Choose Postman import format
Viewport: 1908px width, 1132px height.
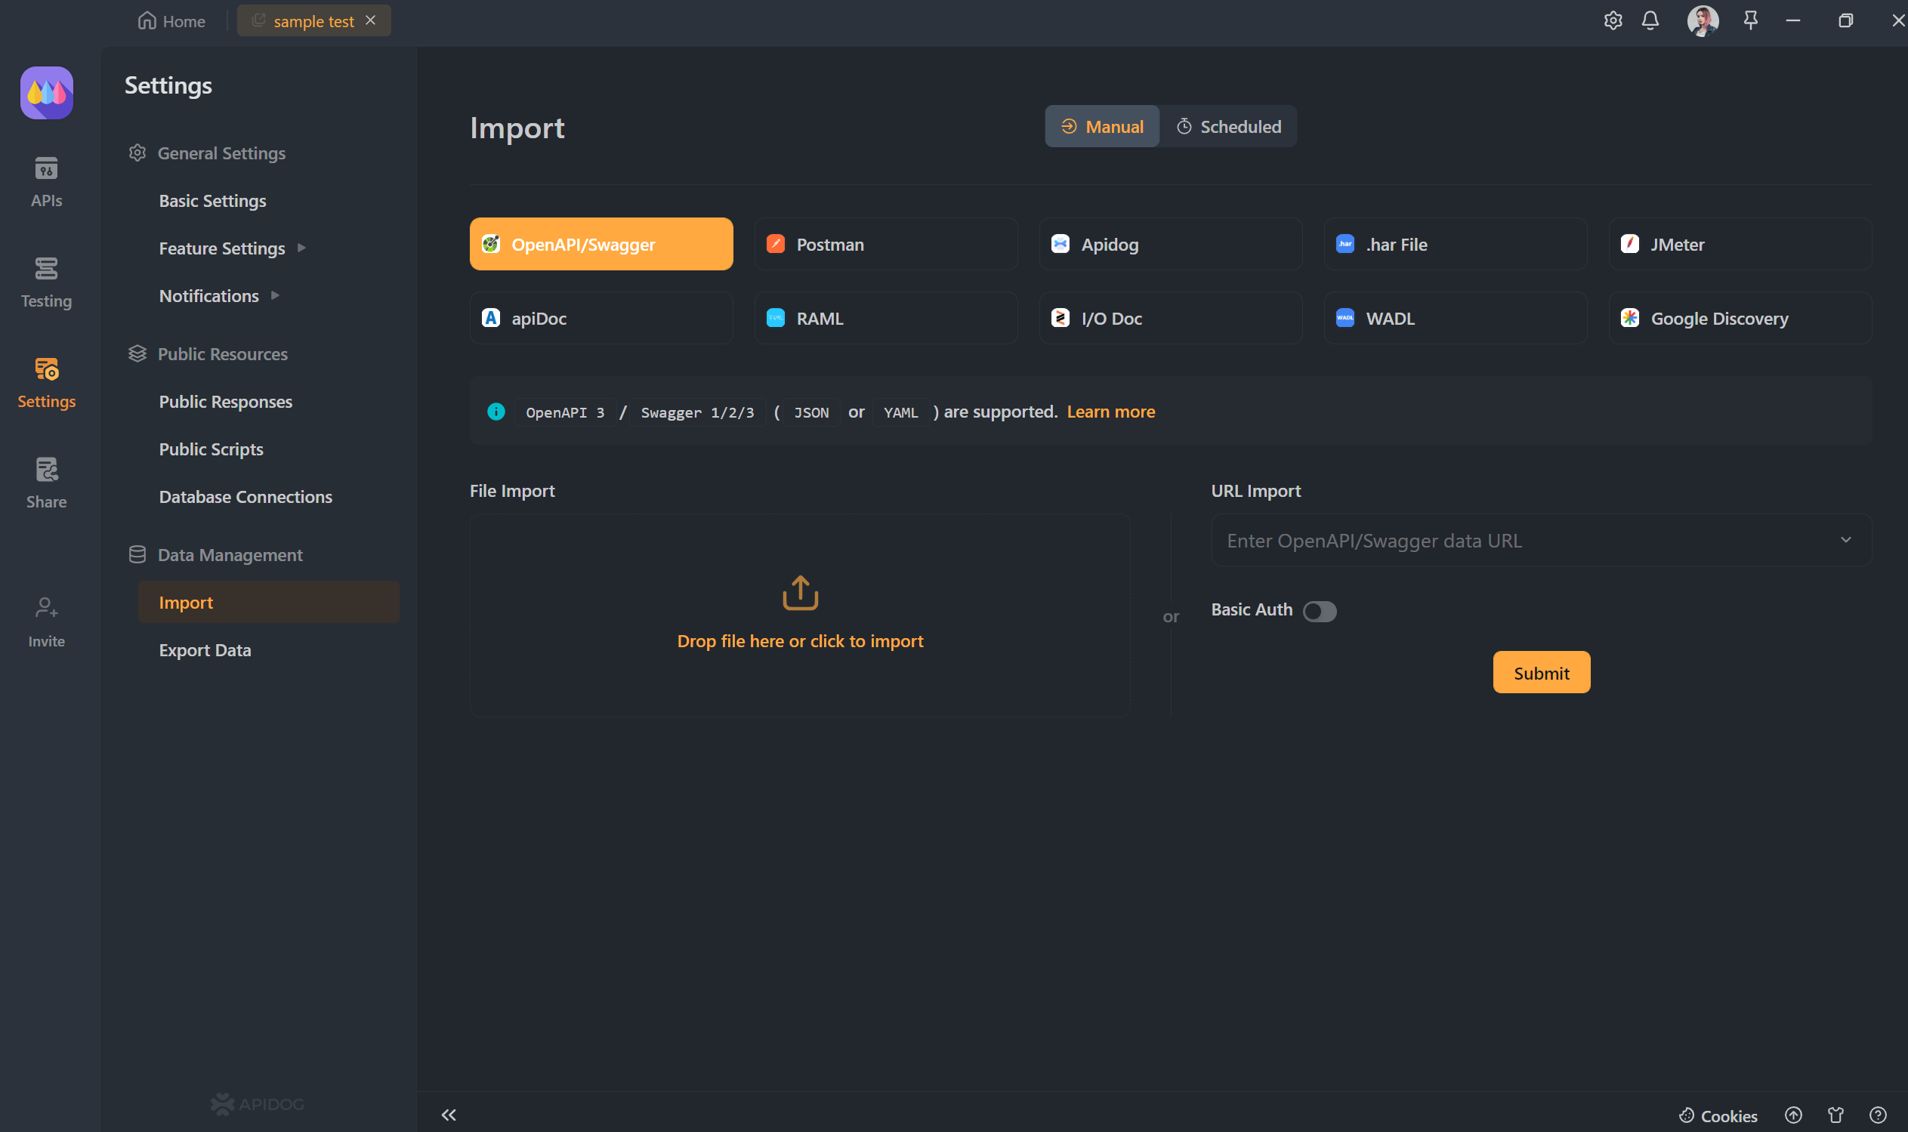tap(886, 244)
